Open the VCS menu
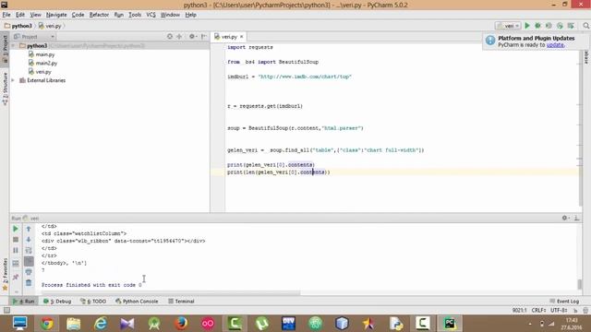 tap(151, 15)
